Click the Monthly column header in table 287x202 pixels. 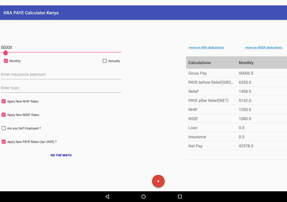click(x=246, y=63)
